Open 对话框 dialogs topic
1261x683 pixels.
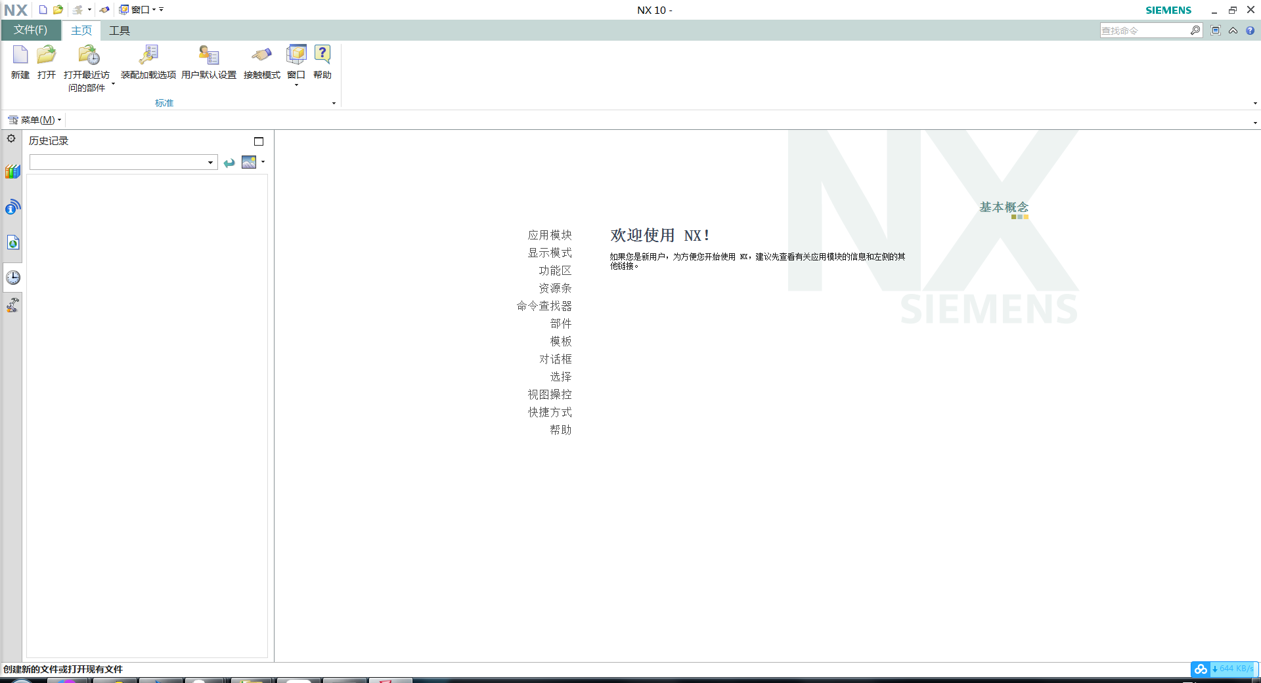coord(555,359)
